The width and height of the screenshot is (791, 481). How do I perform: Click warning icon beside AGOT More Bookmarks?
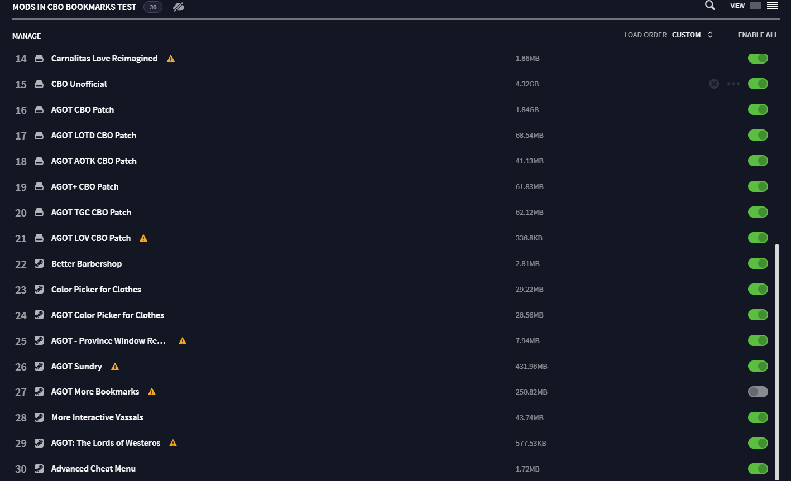tap(152, 392)
